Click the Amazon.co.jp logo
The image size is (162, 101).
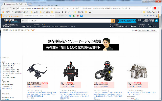point(10,20)
